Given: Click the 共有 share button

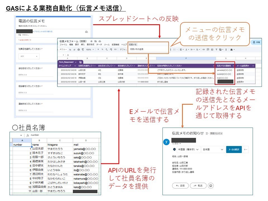Looking at the screenshot, I should coord(256,42).
